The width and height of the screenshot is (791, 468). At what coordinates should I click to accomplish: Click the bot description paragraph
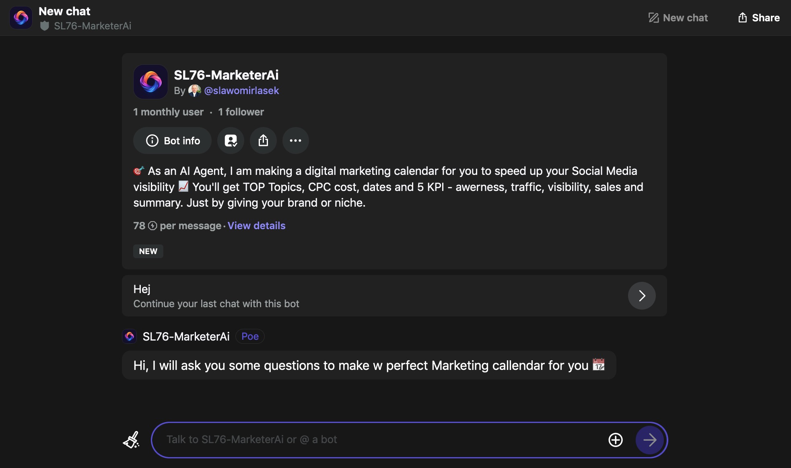[388, 187]
